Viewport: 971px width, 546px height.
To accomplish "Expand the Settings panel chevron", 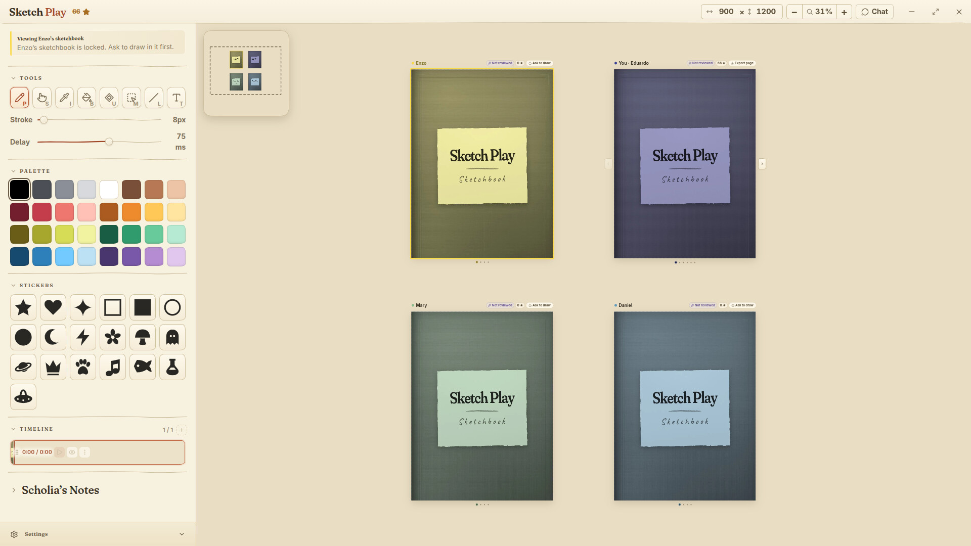I will (x=182, y=534).
